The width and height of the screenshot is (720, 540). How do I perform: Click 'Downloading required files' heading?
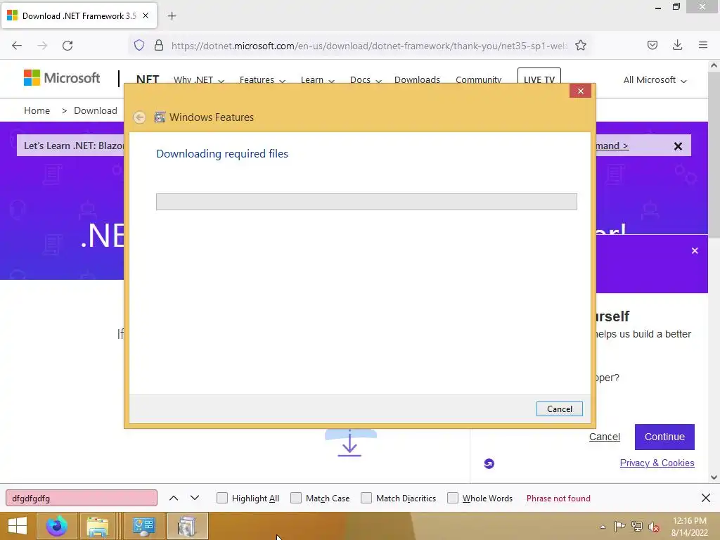[222, 154]
